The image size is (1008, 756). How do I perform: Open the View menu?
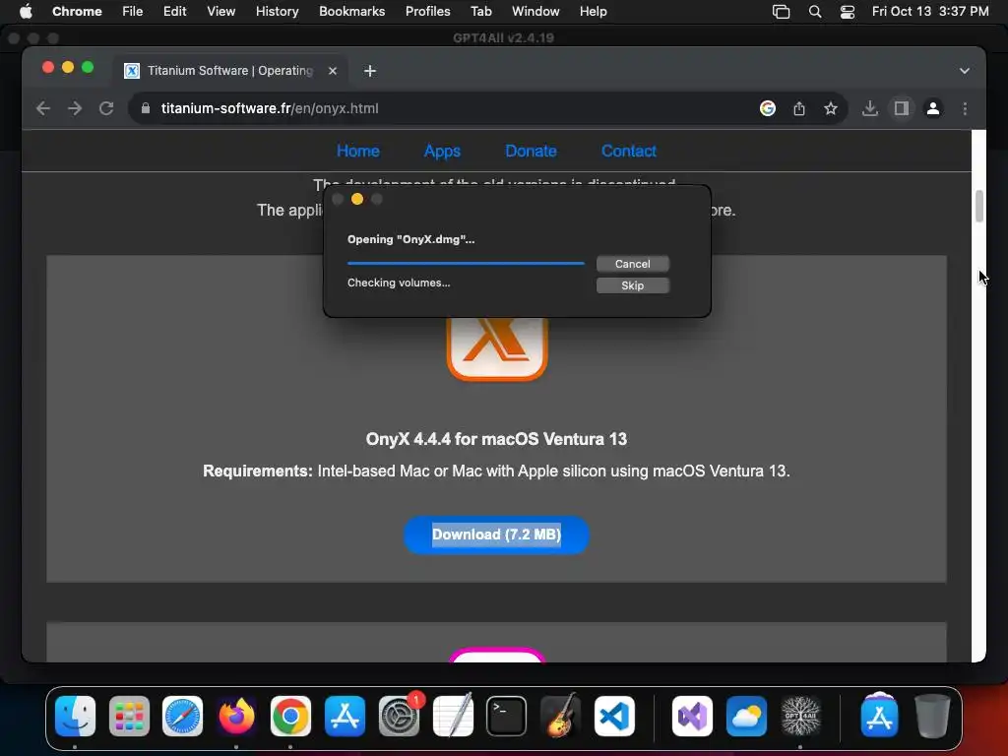pos(221,11)
